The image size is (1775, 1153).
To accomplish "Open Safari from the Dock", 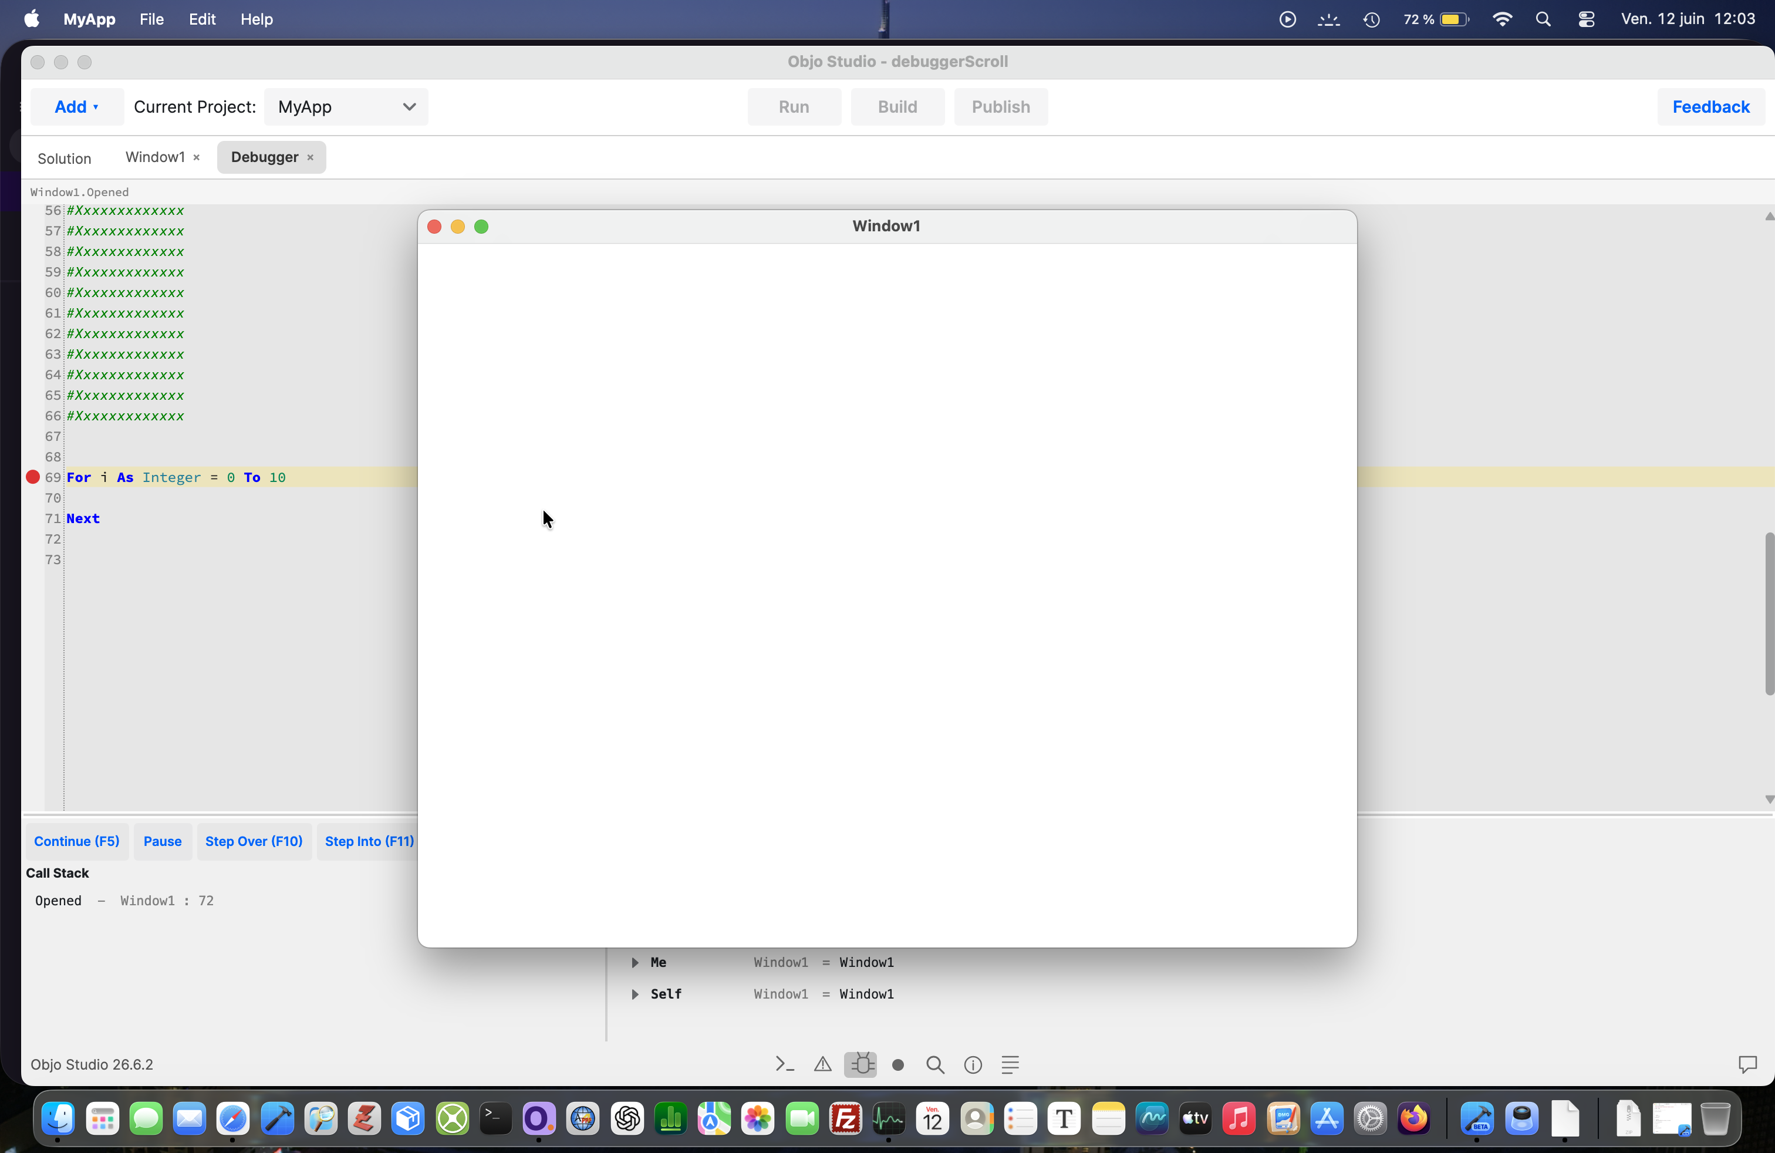I will [232, 1118].
